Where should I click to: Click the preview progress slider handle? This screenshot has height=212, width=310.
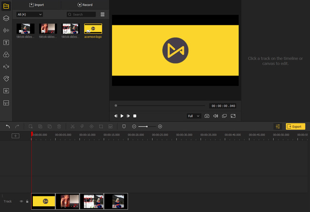[x=116, y=105]
